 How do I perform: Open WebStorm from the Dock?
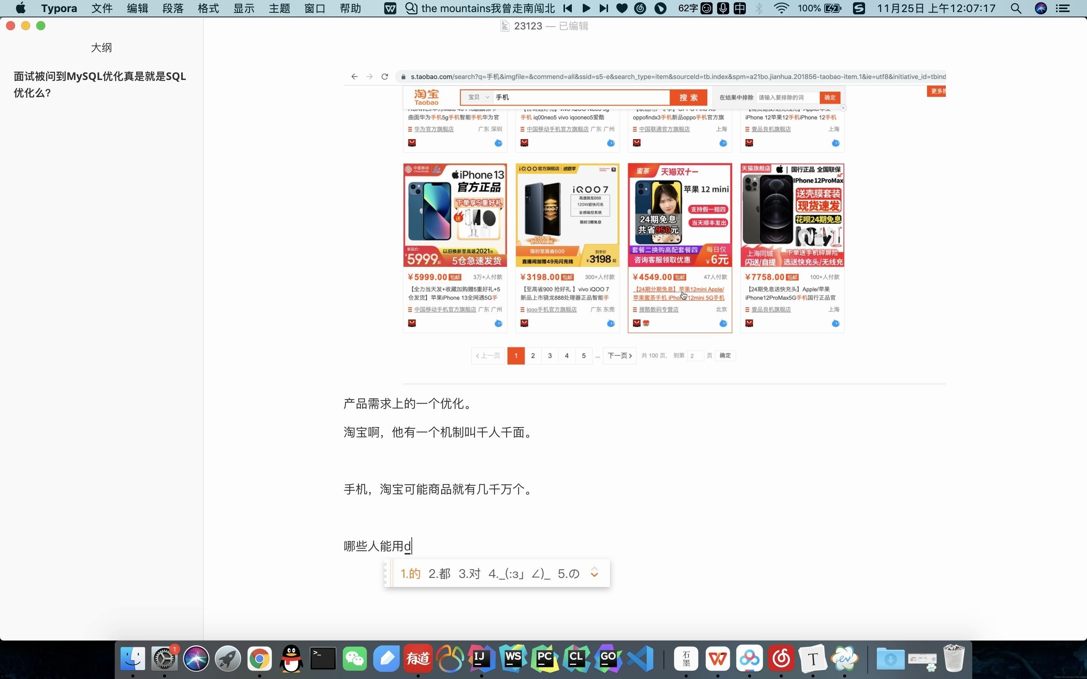pos(513,659)
